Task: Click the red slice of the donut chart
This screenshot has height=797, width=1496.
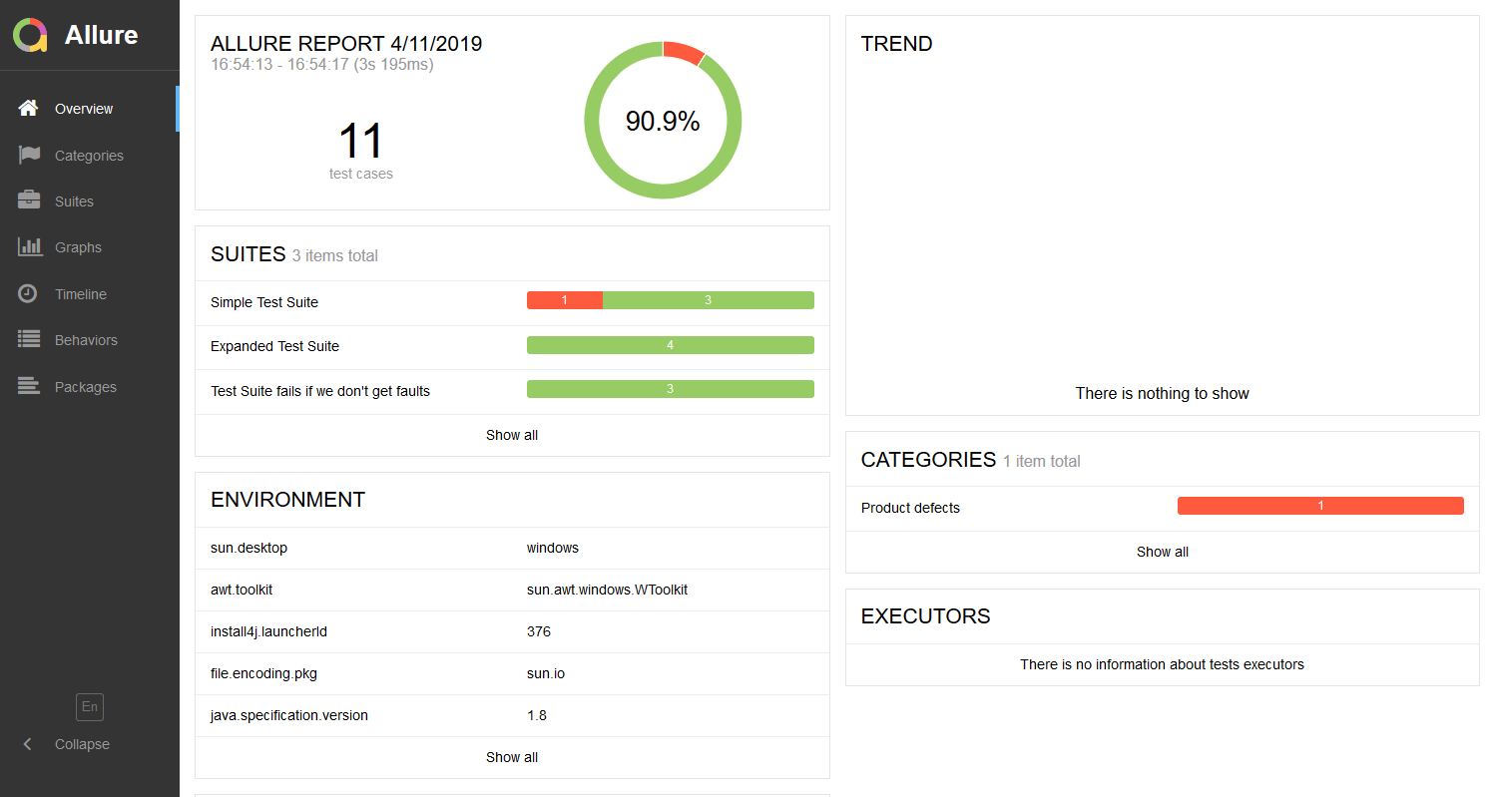Action: tap(685, 52)
